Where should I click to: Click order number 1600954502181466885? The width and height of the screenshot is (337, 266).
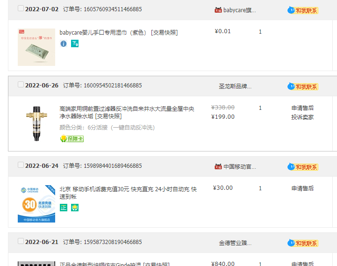[113, 86]
